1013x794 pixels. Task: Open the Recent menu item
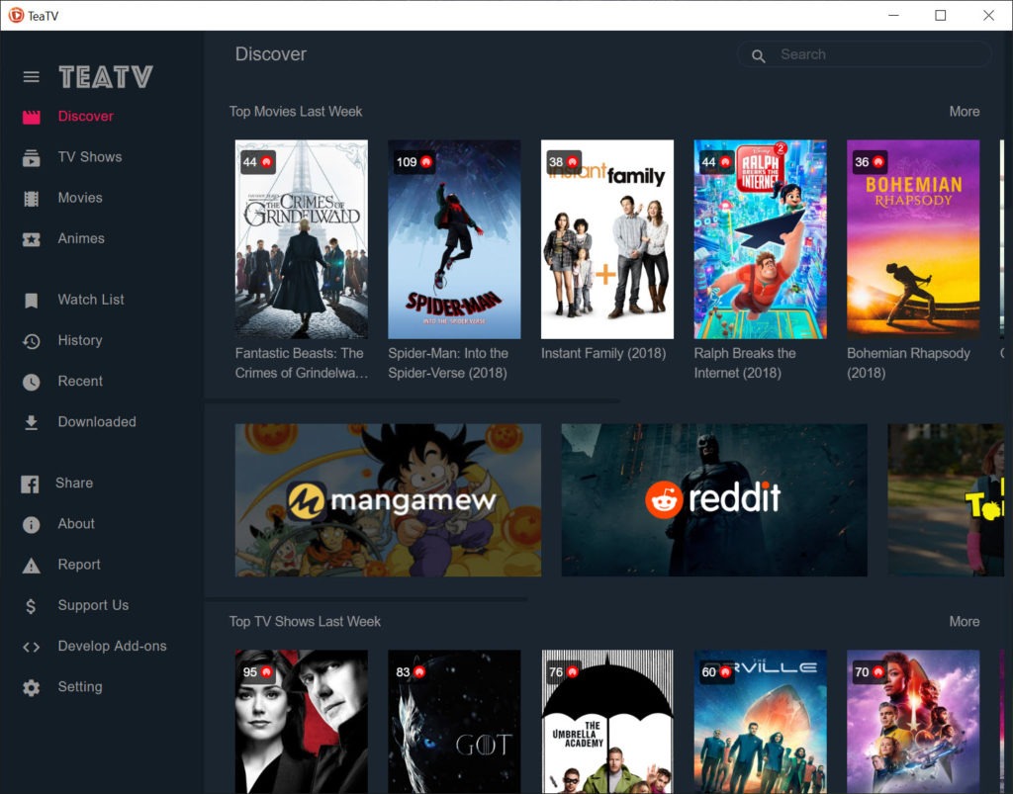click(x=80, y=381)
